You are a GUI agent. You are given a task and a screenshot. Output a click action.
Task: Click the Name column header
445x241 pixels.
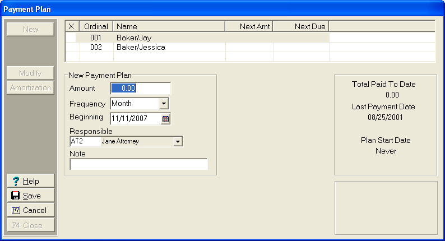click(x=168, y=26)
